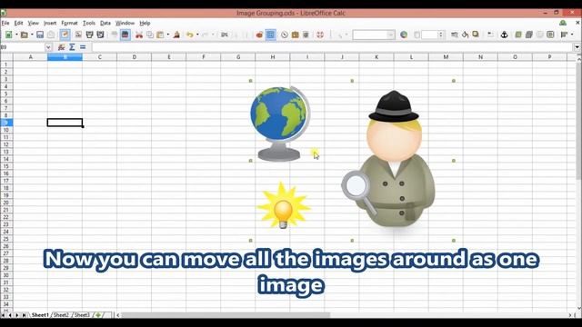This screenshot has height=327, width=582.
Task: Open the Insert menu
Action: (50, 23)
